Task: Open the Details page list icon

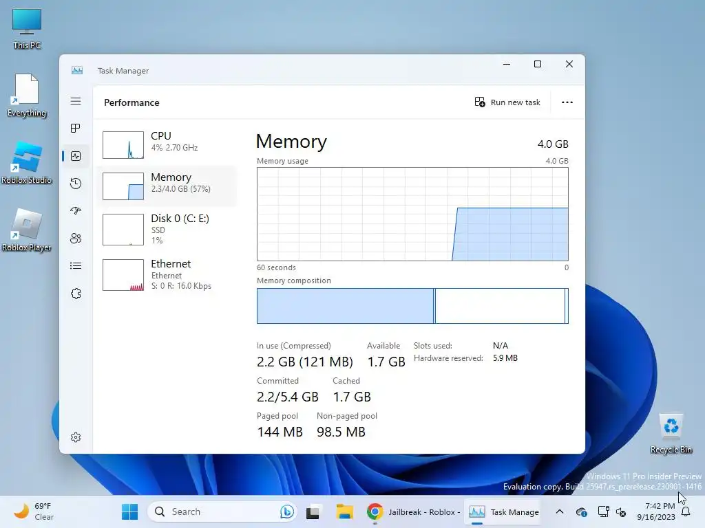Action: pyautogui.click(x=76, y=266)
